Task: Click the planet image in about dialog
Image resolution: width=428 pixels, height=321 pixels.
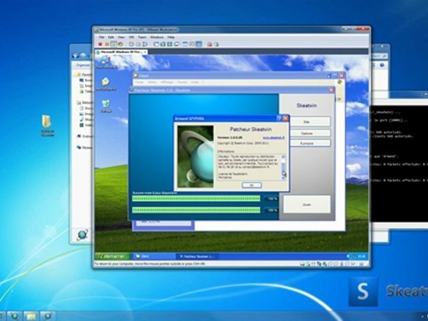Action: 195,156
